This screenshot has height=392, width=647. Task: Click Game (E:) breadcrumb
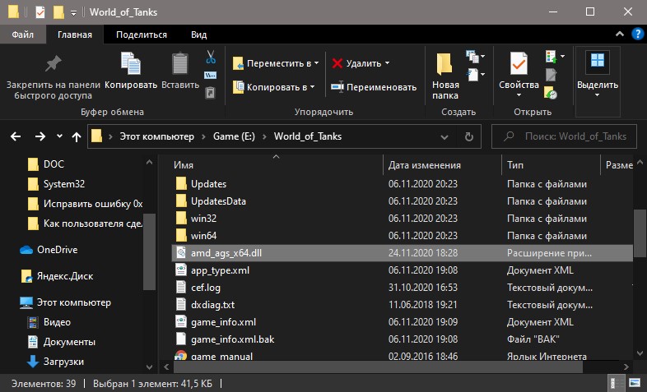point(234,136)
